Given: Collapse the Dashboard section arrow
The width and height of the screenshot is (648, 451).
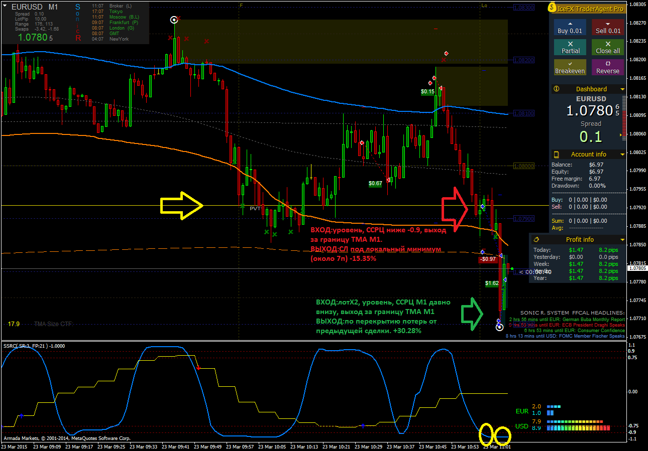Looking at the screenshot, I should click(622, 89).
